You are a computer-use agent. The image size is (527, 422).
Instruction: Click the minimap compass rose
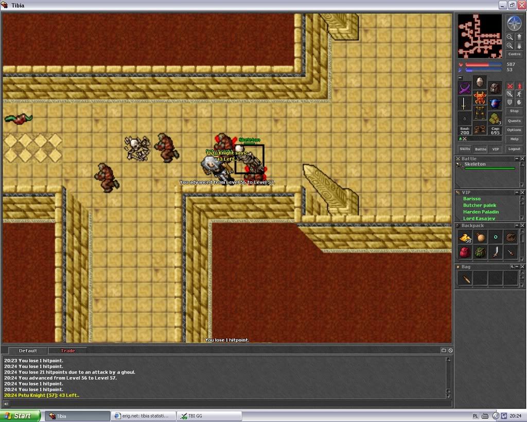(x=514, y=23)
